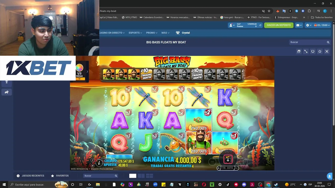The height and width of the screenshot is (188, 335).
Task: Expand the MÁS menu
Action: pyautogui.click(x=165, y=33)
